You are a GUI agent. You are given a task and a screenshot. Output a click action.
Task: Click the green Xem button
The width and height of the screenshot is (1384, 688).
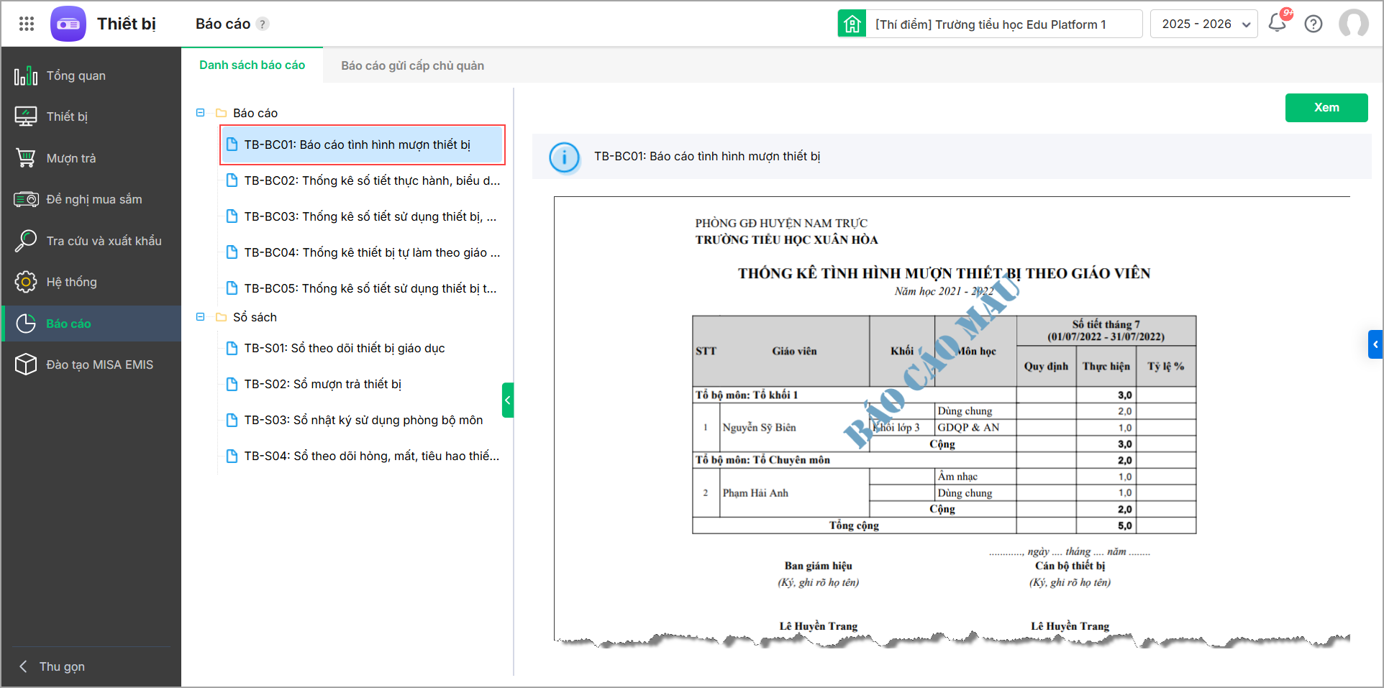coord(1326,108)
